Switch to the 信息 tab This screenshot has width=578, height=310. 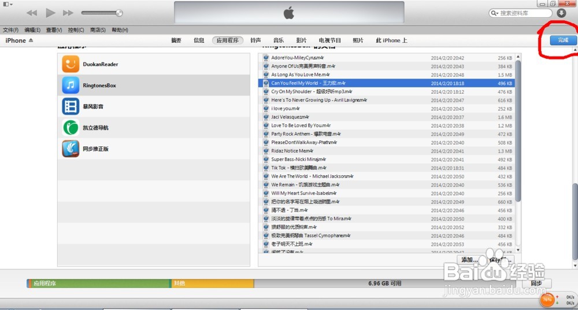point(199,40)
